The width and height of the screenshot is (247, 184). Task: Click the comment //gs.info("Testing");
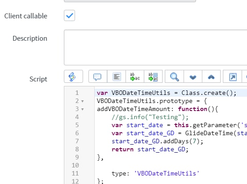click(150, 117)
